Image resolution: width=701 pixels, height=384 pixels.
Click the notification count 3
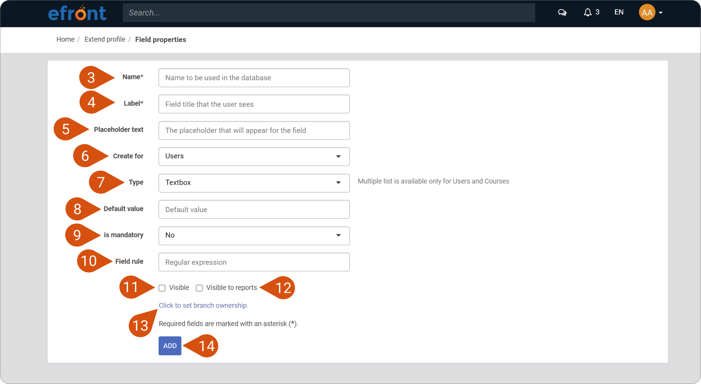pyautogui.click(x=597, y=12)
